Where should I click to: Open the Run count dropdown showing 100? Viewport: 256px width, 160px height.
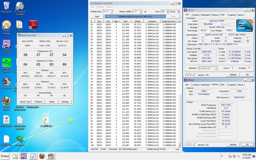pos(168,11)
